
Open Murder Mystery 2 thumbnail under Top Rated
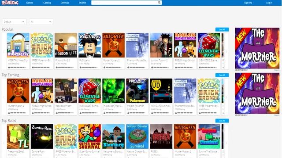pyautogui.click(x=185, y=136)
